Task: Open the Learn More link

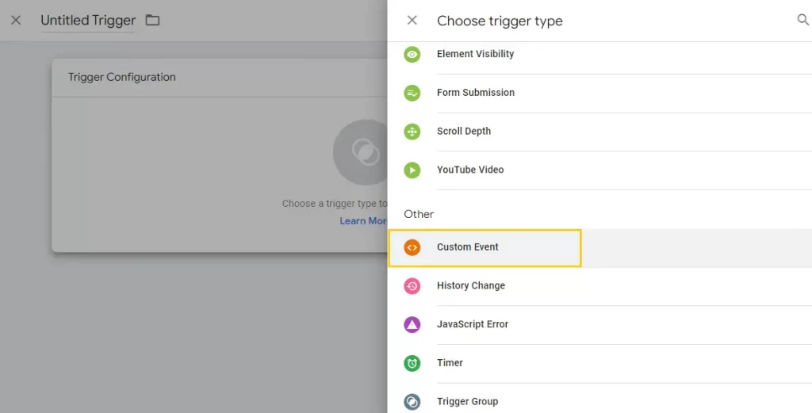Action: (363, 221)
